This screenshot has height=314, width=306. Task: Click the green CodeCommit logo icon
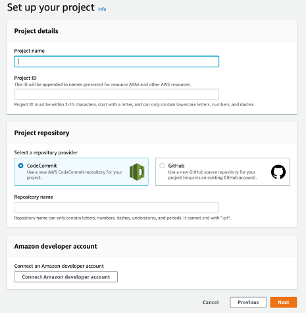click(x=137, y=172)
